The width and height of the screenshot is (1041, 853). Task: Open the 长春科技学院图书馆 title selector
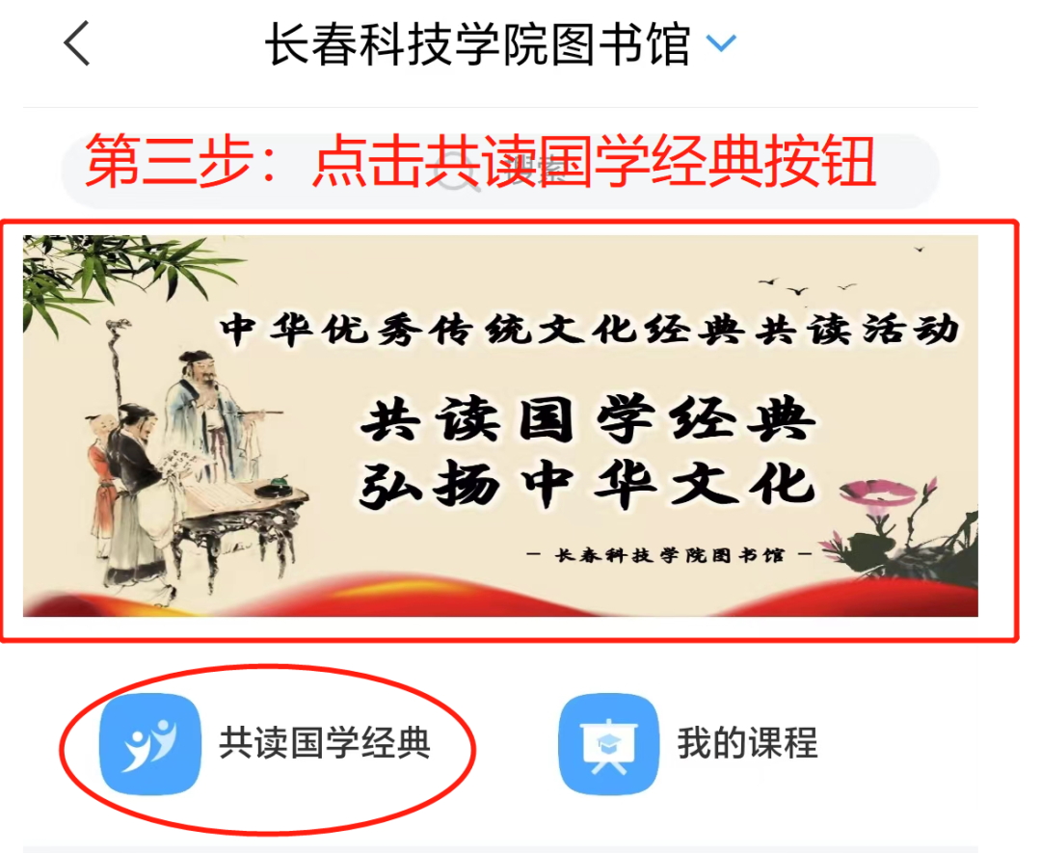point(478,43)
